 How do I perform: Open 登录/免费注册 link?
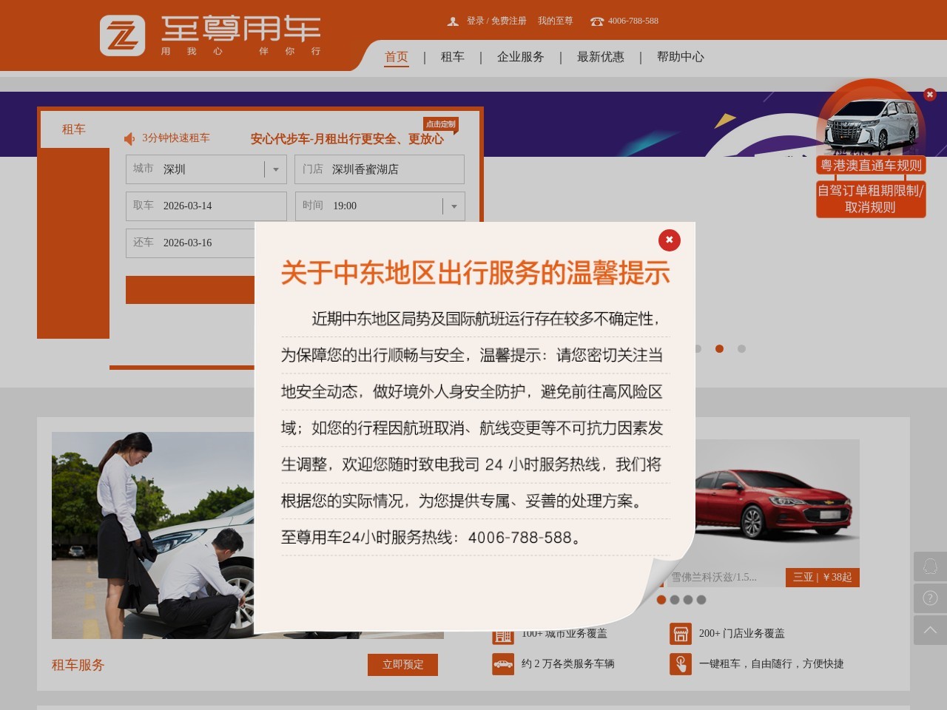pos(496,21)
